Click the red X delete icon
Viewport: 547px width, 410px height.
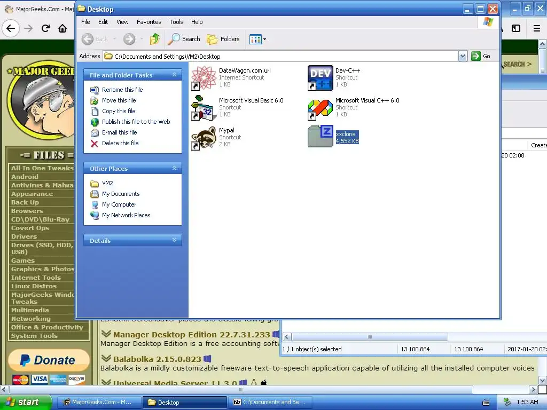95,143
